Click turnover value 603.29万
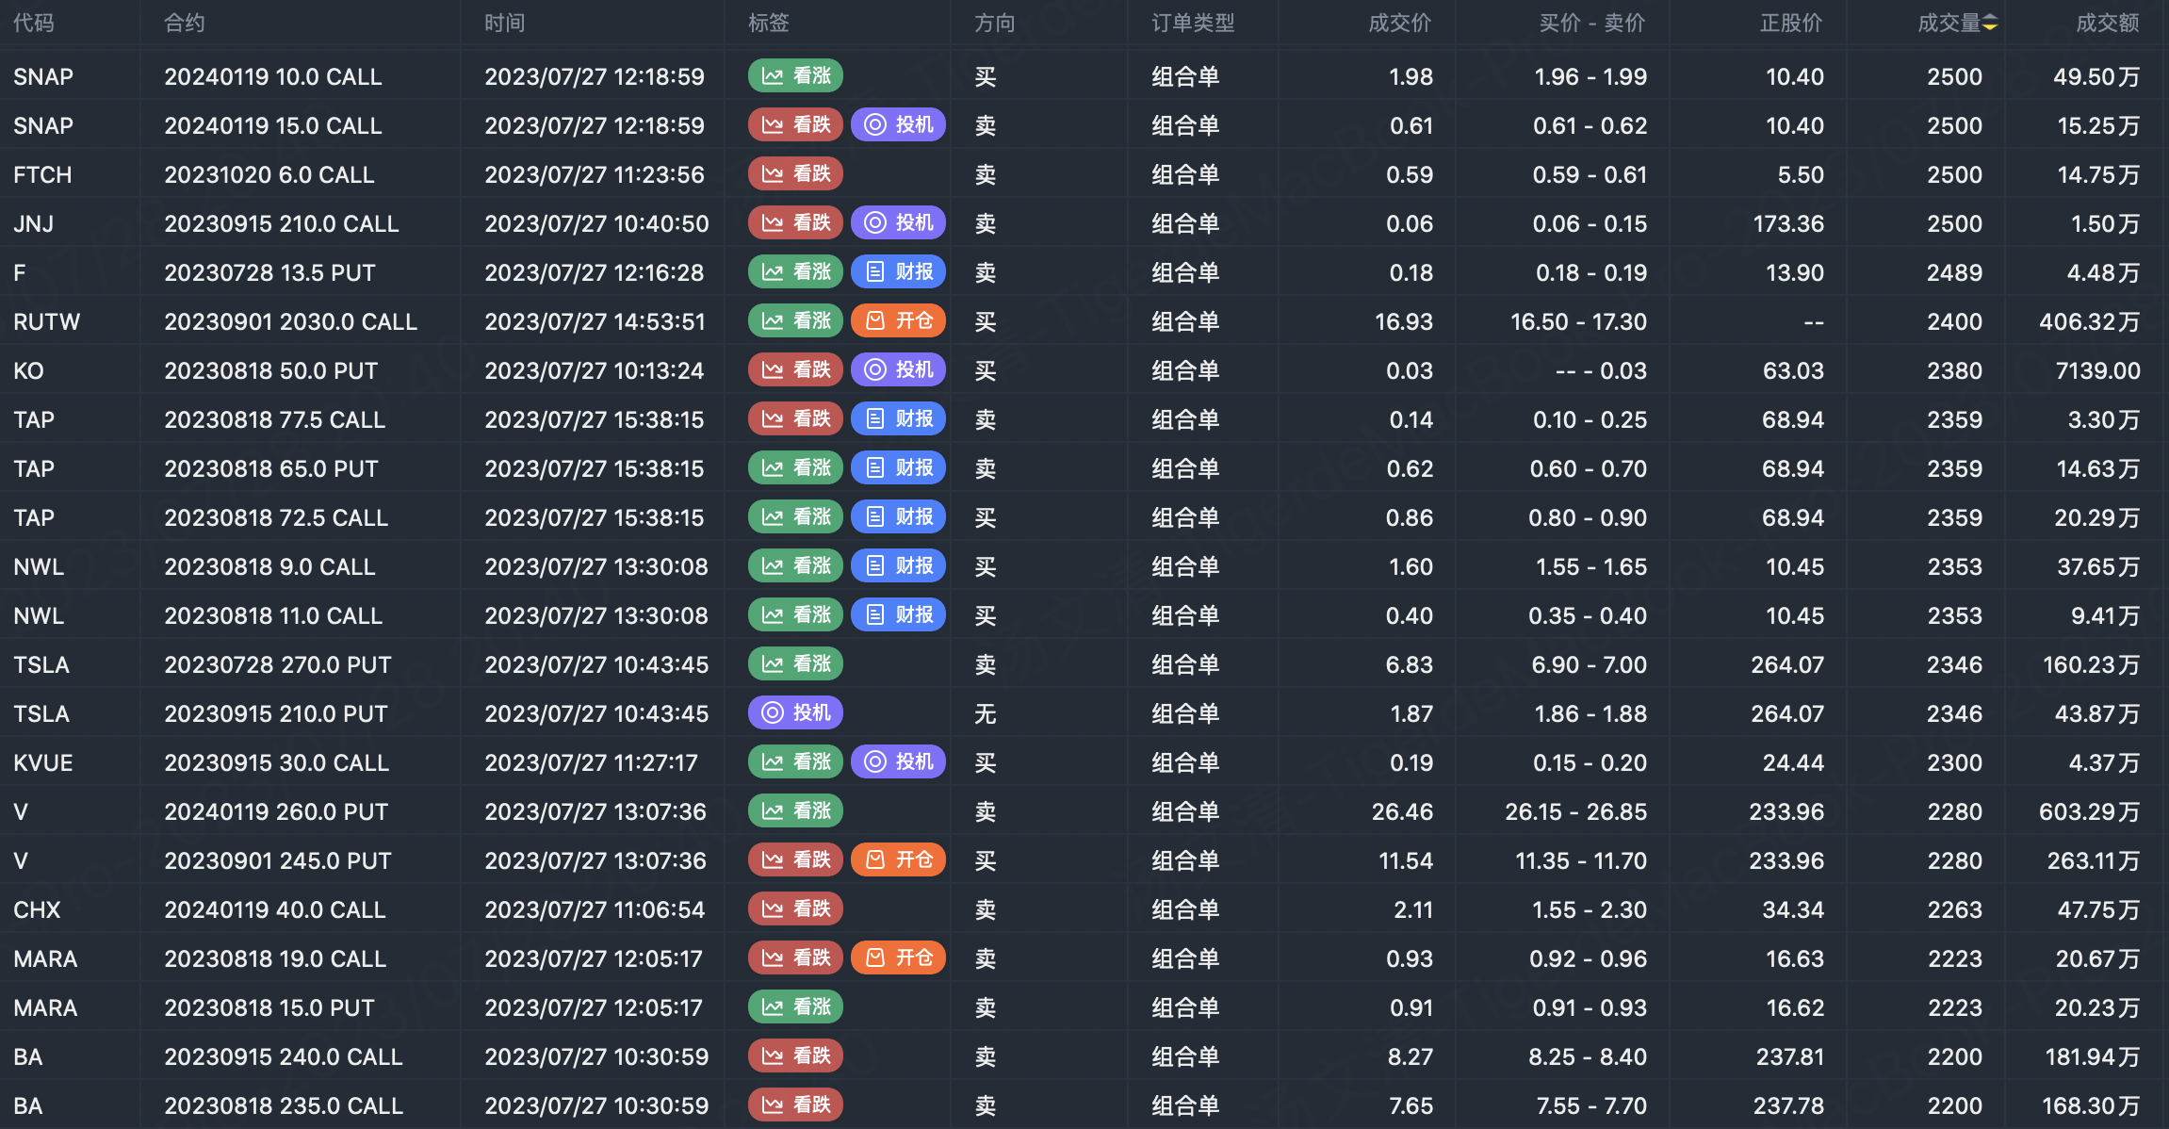2169x1129 pixels. 2090,811
